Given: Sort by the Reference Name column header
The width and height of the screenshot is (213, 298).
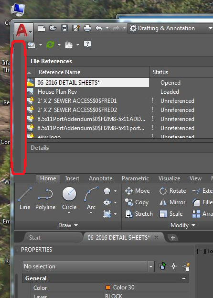Looking at the screenshot, I should 92,72.
